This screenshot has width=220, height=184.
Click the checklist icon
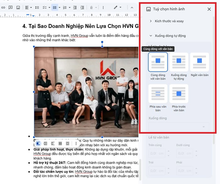[45, 8]
